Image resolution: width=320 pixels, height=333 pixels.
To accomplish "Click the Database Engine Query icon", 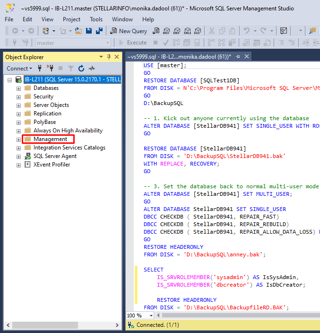I will pos(156,31).
